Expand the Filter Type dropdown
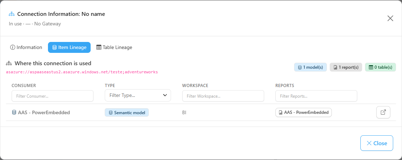The height and width of the screenshot is (160, 402). [138, 96]
